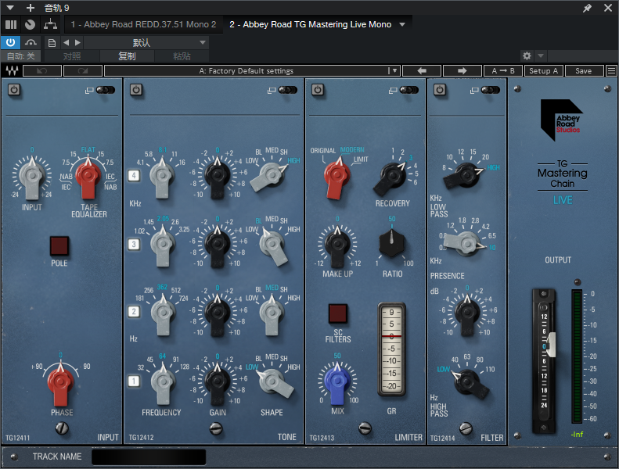Toggle the SC FILTERS button
619x469 pixels.
pyautogui.click(x=338, y=313)
